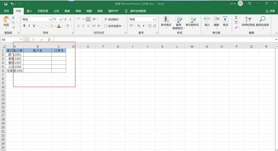Click the Share (共享) button

(x=270, y=11)
